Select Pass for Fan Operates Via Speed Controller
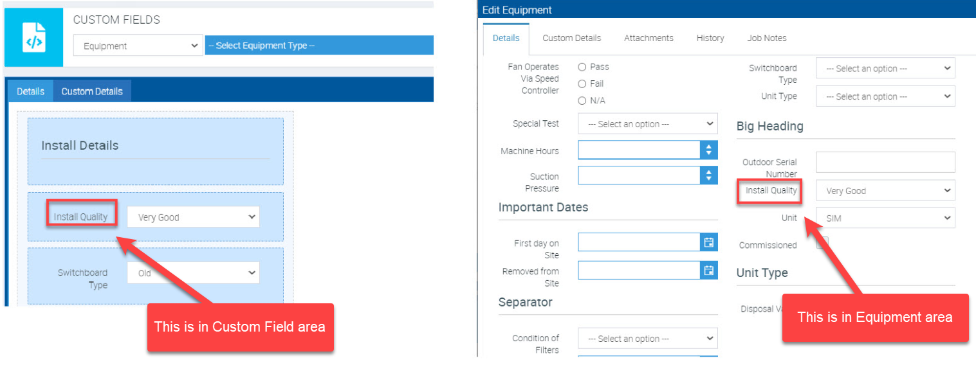The image size is (976, 374). tap(582, 67)
